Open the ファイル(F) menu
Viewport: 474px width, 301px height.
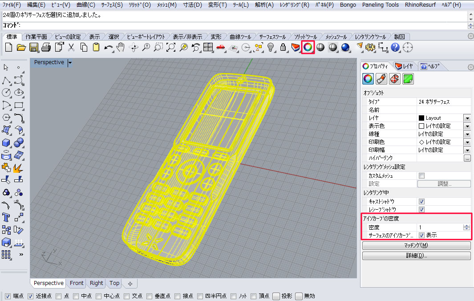pyautogui.click(x=12, y=5)
